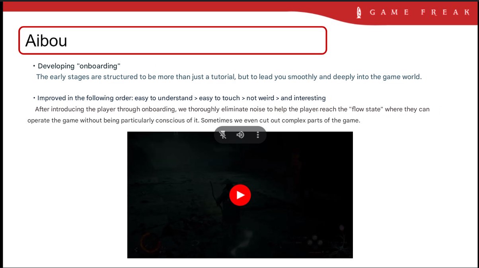Play the embedded YouTube video
479x268 pixels.
(x=240, y=195)
